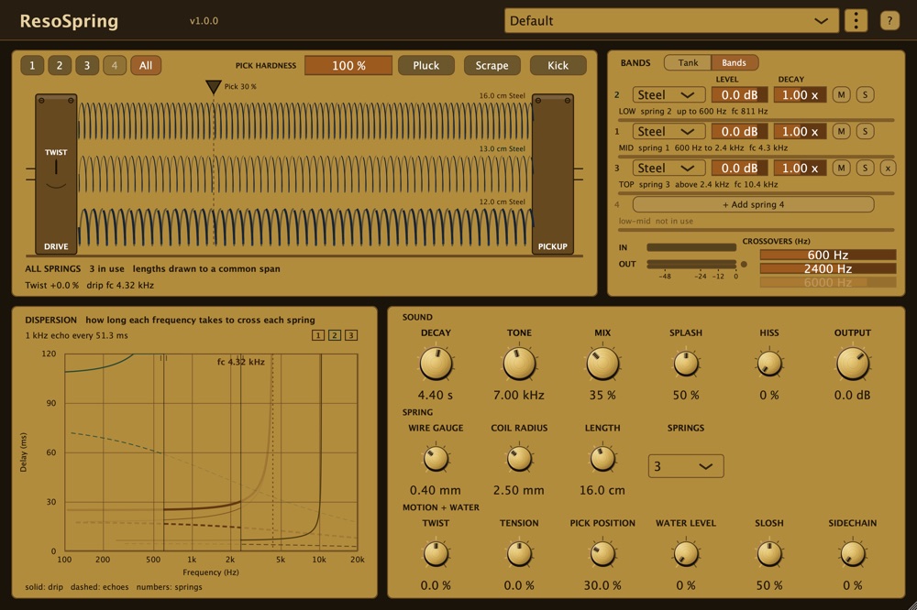Screen dimensions: 917x610
Task: Open the Default preset dropdown
Action: coord(671,21)
